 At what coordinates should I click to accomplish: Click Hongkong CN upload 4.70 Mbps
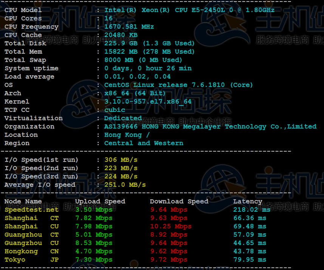pyautogui.click(x=94, y=251)
